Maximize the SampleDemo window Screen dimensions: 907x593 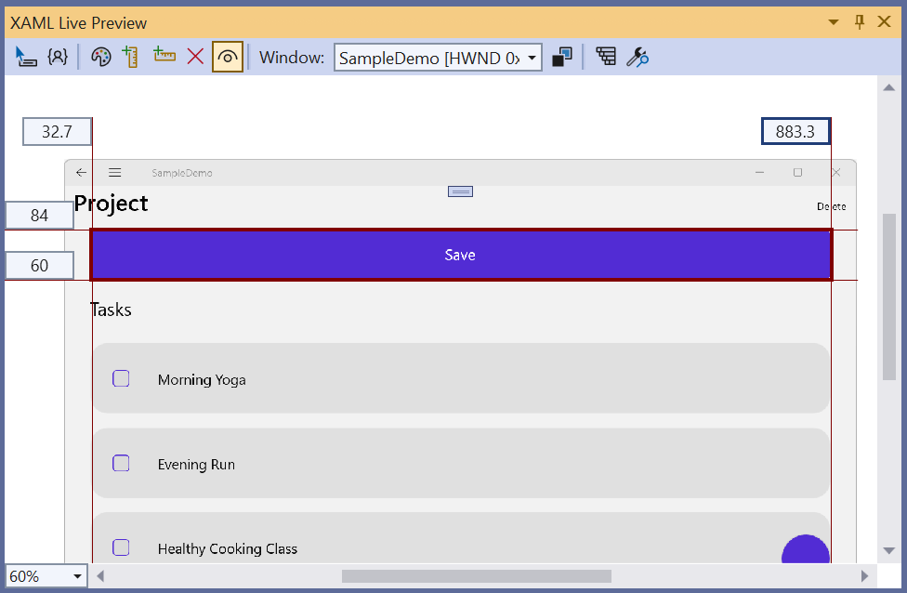(x=797, y=172)
